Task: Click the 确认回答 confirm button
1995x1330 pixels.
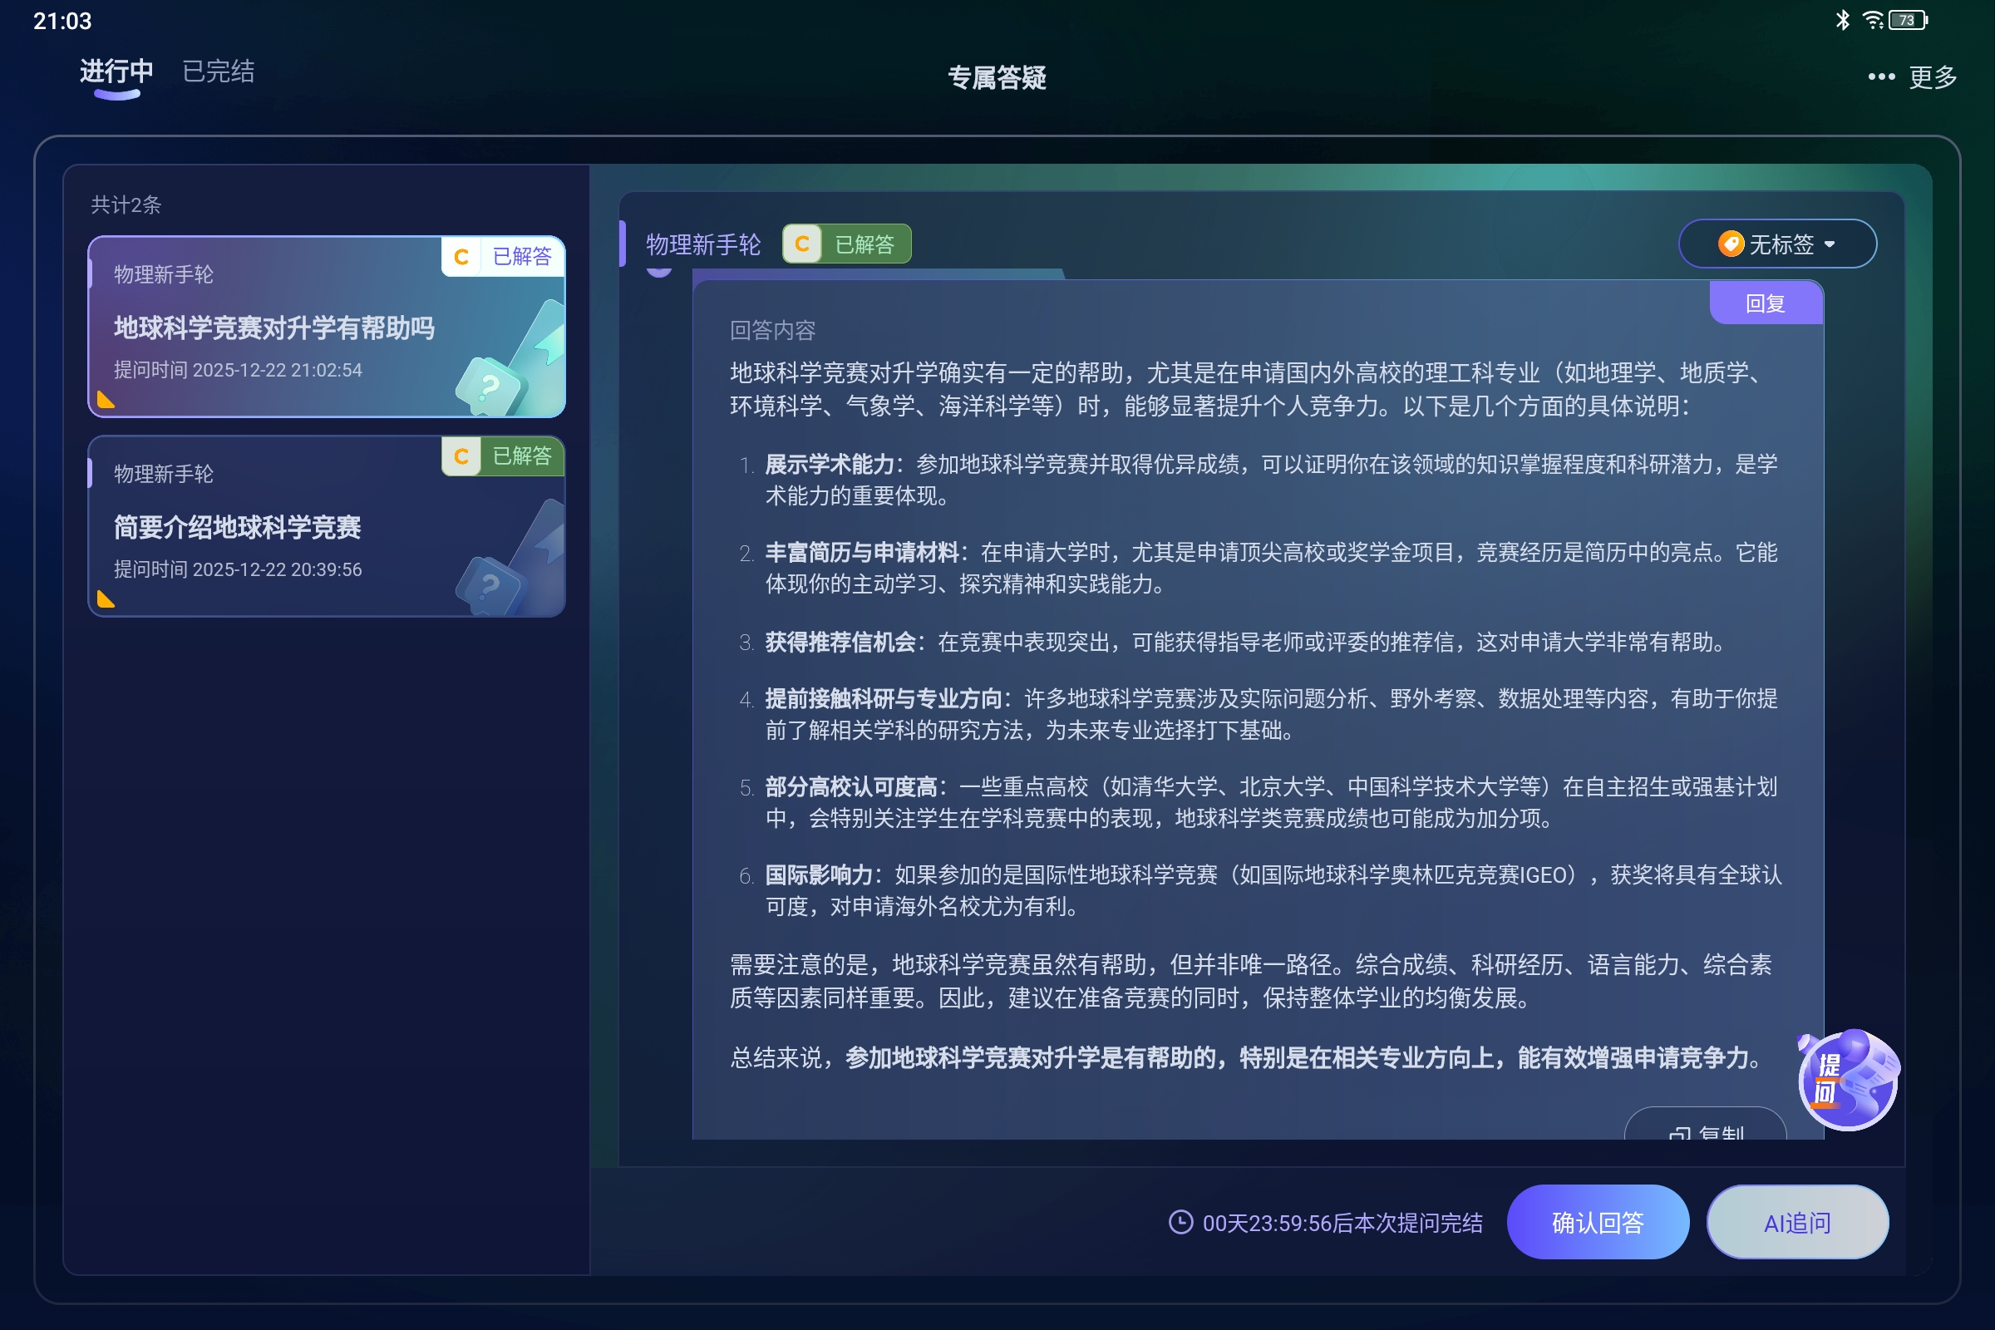Action: [1597, 1222]
